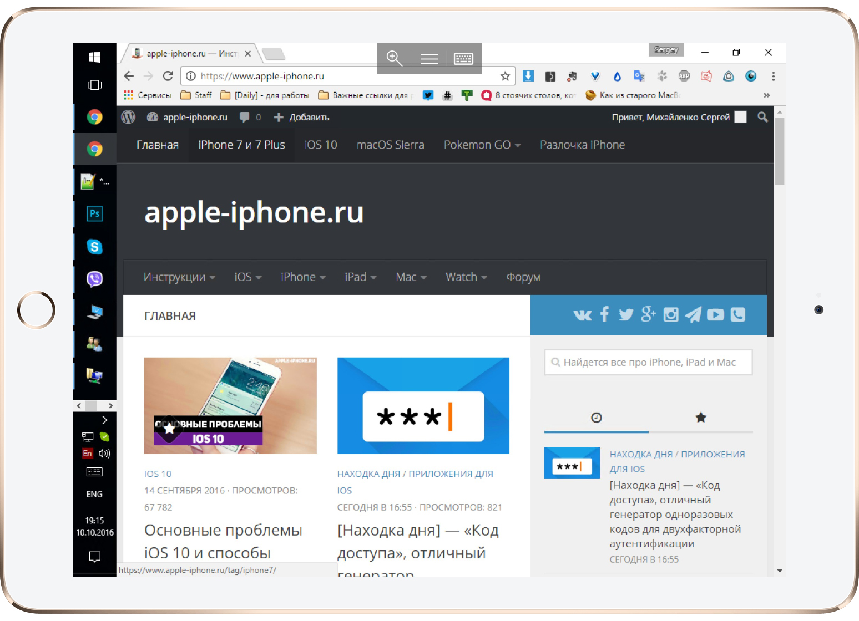Expand hidden system tray icons

point(105,420)
